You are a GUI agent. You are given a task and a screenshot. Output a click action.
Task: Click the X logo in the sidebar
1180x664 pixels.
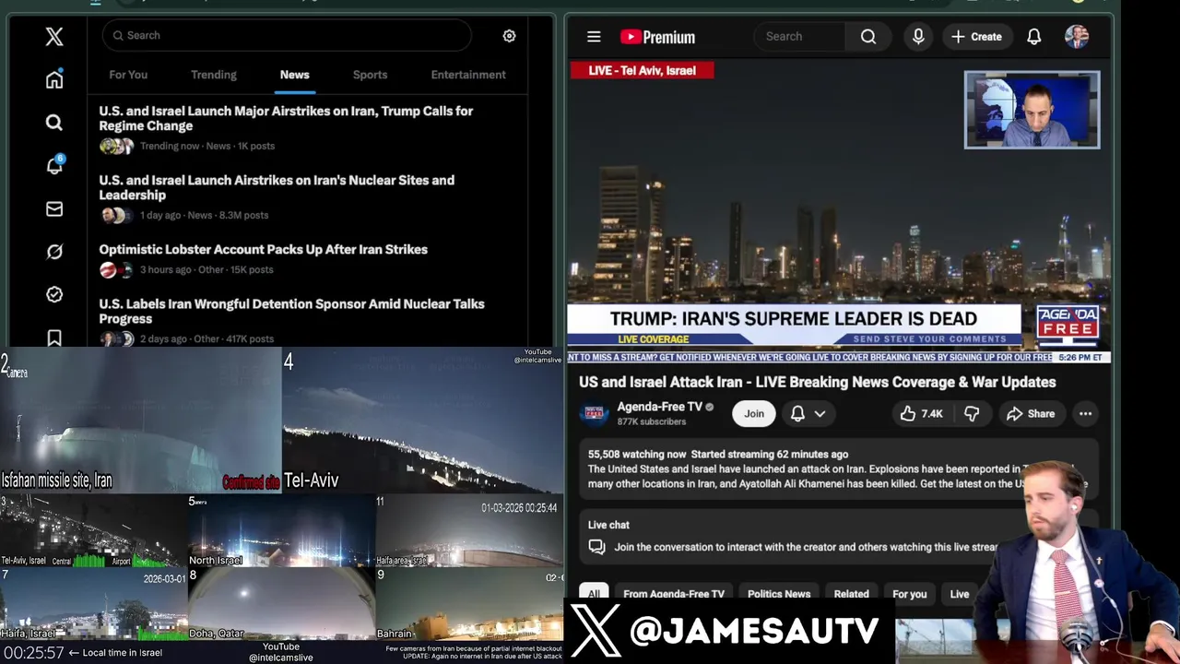54,36
